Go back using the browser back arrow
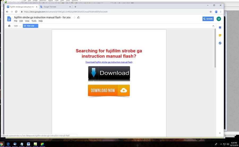239x147 pixels. pyautogui.click(x=7, y=12)
